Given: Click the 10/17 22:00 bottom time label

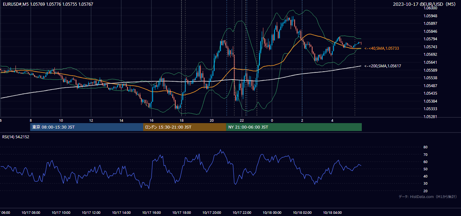Looking at the screenshot, I should (242, 213).
